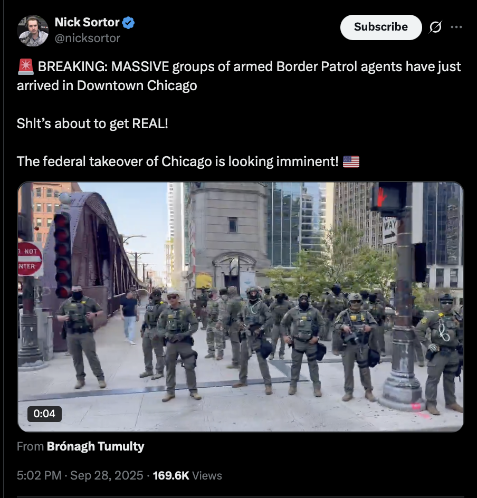477x498 pixels.
Task: Click the 0:04 video duration badge
Action: tap(44, 414)
